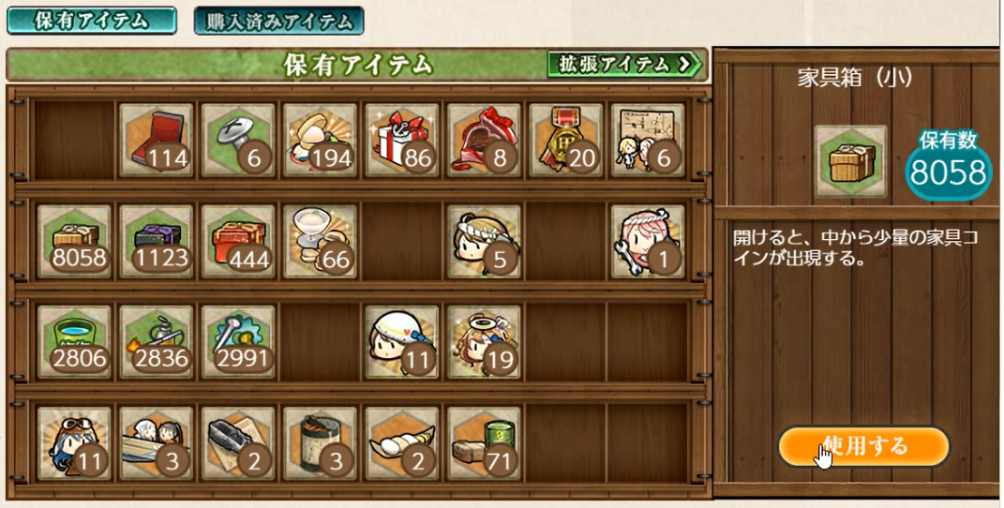
Task: Select the gift box item showing 86
Action: coord(402,140)
